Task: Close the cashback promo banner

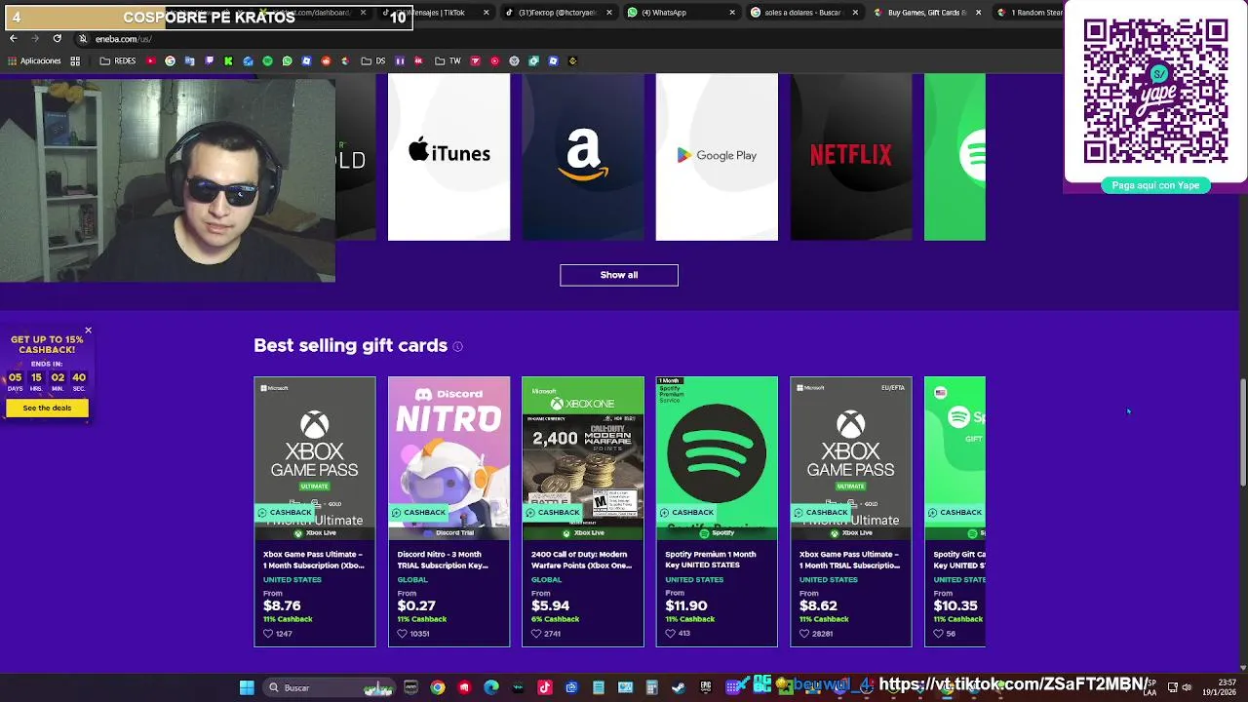Action: [x=88, y=331]
